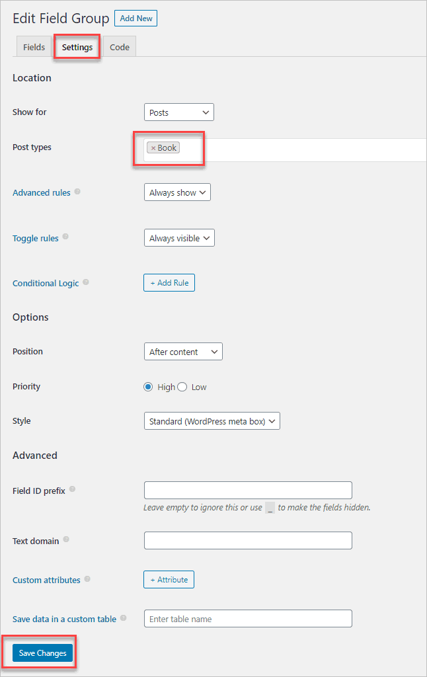Click help icon beside Conditional Logic

tap(86, 282)
